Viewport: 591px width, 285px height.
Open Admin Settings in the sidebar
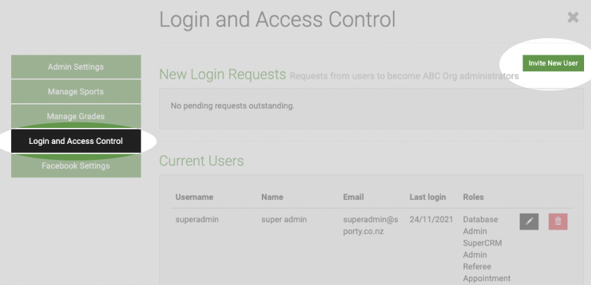coord(76,67)
